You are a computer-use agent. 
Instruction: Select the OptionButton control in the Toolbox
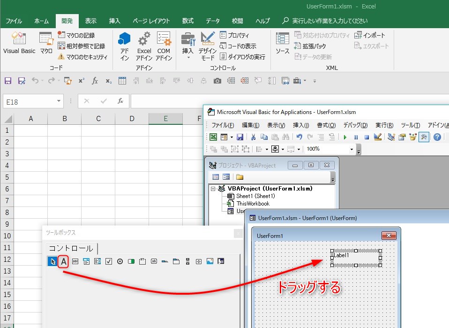coord(120,261)
